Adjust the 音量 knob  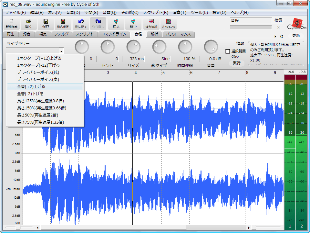211,47
